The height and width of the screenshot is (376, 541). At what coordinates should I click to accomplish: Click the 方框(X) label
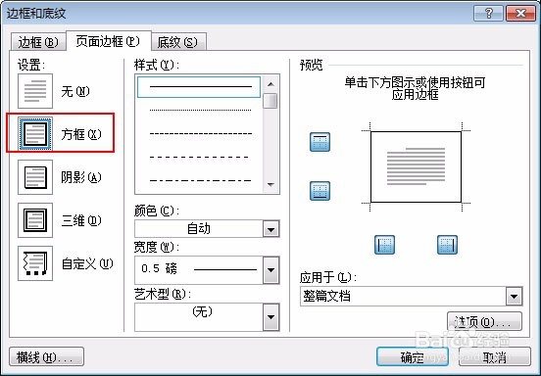[x=81, y=134]
